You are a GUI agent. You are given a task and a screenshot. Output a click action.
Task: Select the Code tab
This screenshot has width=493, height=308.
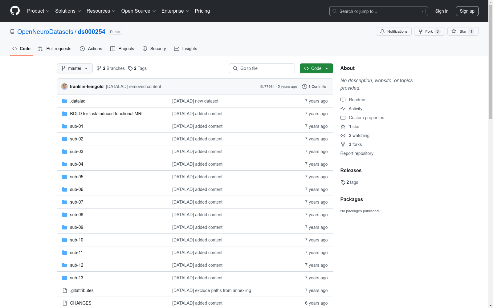[x=22, y=49]
